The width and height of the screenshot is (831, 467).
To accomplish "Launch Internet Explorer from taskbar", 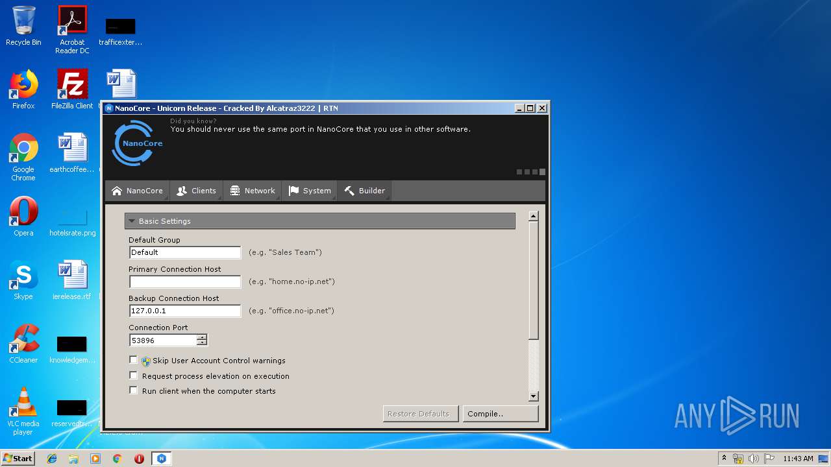I will 52,459.
